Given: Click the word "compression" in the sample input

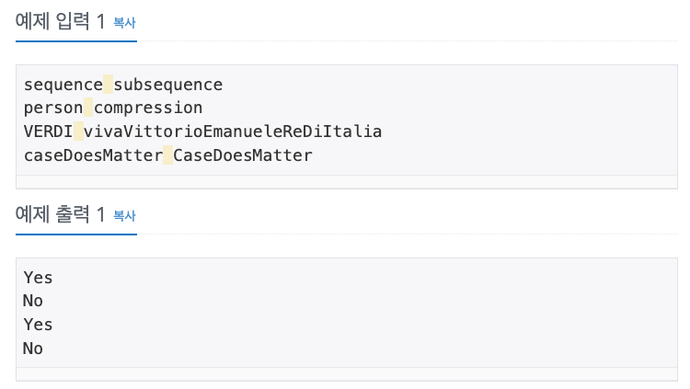Looking at the screenshot, I should point(148,108).
